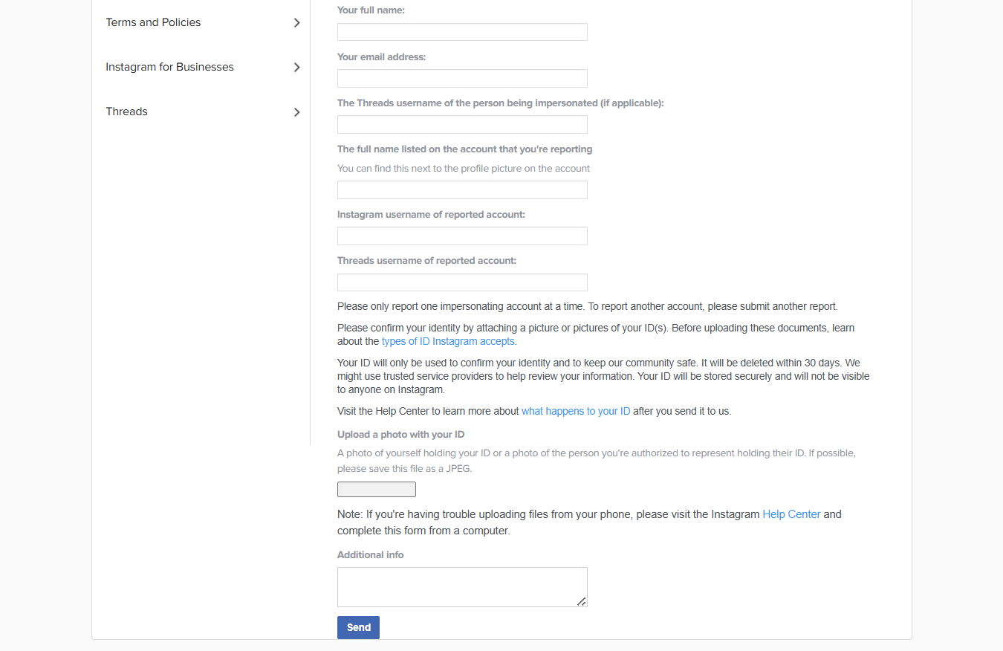Expand the Instagram for Businesses chevron
Viewport: 1003px width, 651px height.
[296, 68]
